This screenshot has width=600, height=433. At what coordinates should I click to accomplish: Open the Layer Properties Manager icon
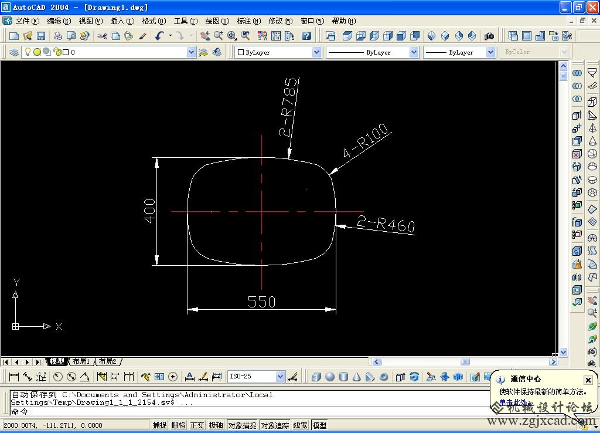[14, 52]
